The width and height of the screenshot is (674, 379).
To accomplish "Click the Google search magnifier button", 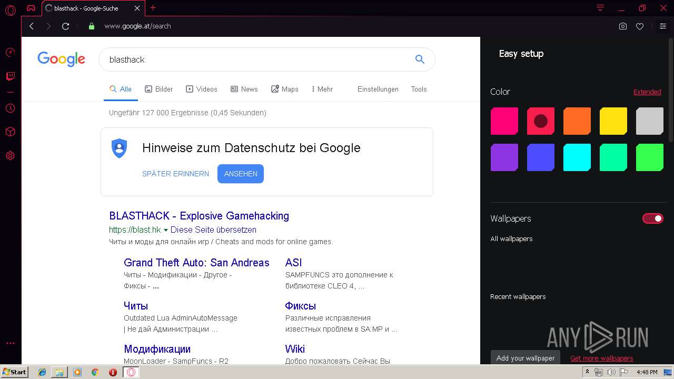I will [x=420, y=59].
